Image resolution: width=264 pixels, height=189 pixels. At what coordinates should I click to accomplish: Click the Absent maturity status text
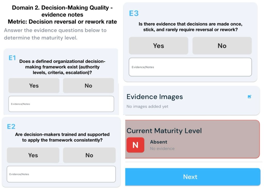click(x=159, y=142)
